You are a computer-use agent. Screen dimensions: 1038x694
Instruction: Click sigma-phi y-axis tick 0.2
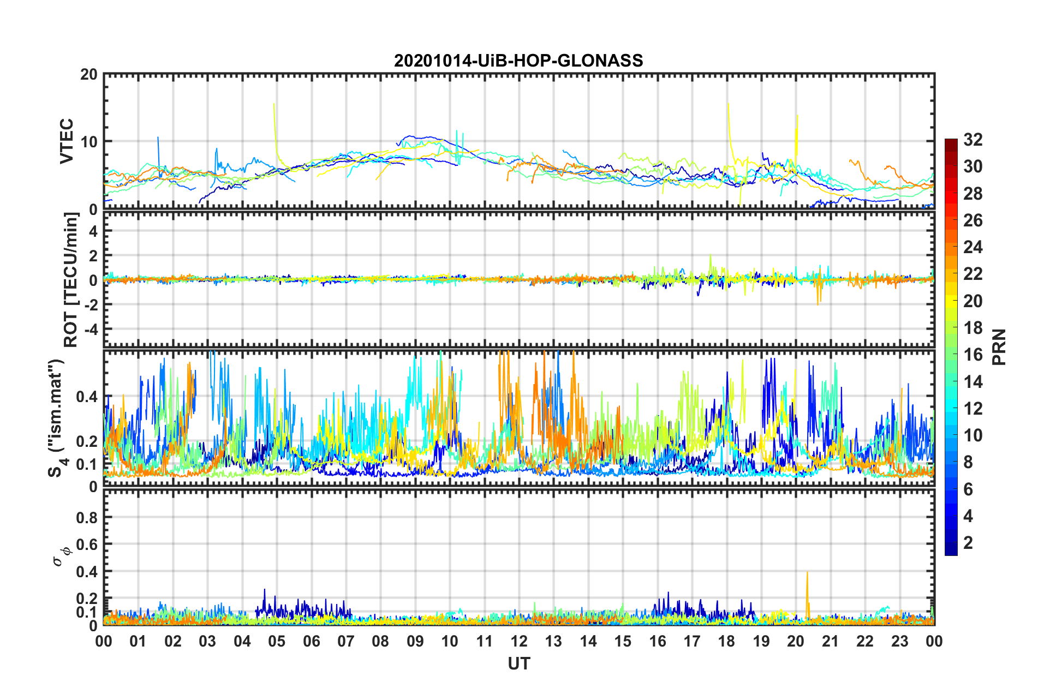pos(87,599)
